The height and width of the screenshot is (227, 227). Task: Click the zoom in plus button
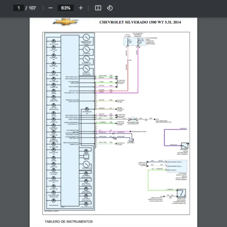coord(81,8)
